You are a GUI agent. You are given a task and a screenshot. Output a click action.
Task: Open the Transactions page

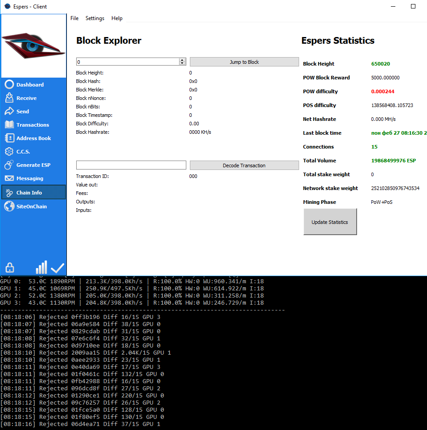point(33,125)
